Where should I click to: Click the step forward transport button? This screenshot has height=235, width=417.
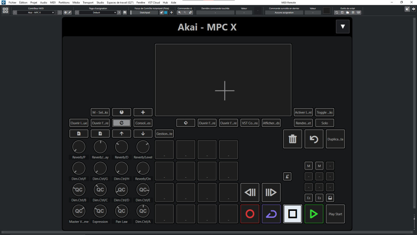point(271,192)
